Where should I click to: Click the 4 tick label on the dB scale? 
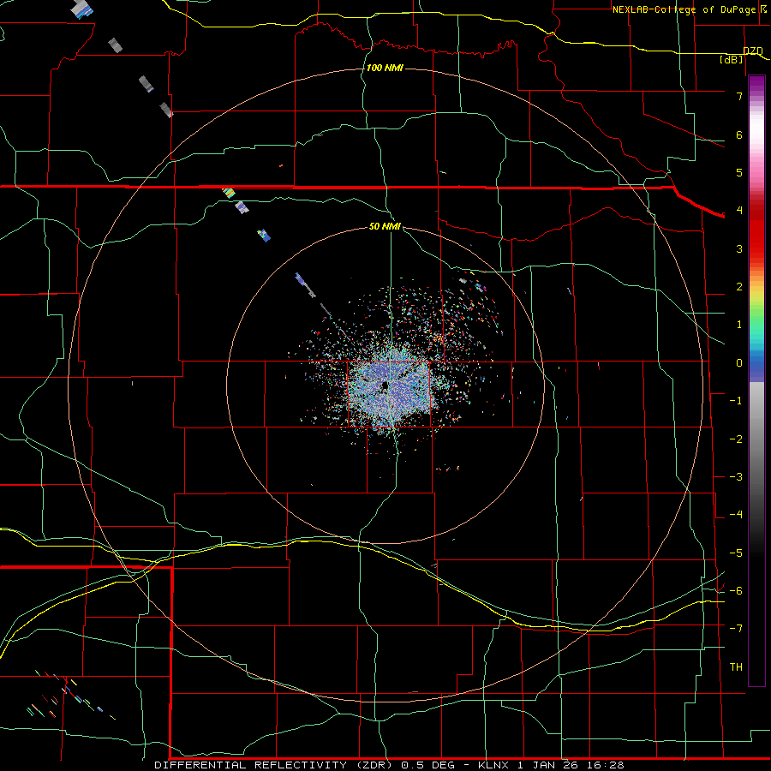pos(739,211)
